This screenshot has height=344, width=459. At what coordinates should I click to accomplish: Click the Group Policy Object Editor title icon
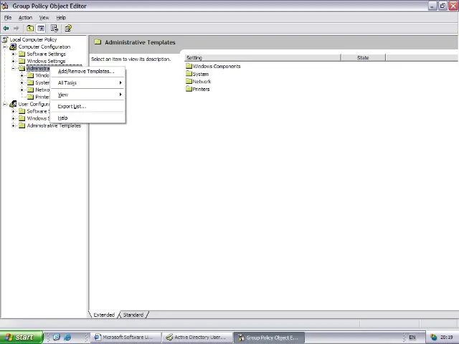click(x=5, y=6)
